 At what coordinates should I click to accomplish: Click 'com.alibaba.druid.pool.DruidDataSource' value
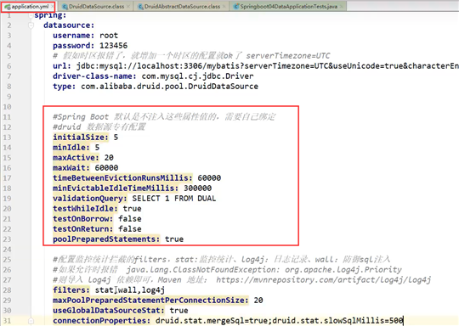pos(169,87)
